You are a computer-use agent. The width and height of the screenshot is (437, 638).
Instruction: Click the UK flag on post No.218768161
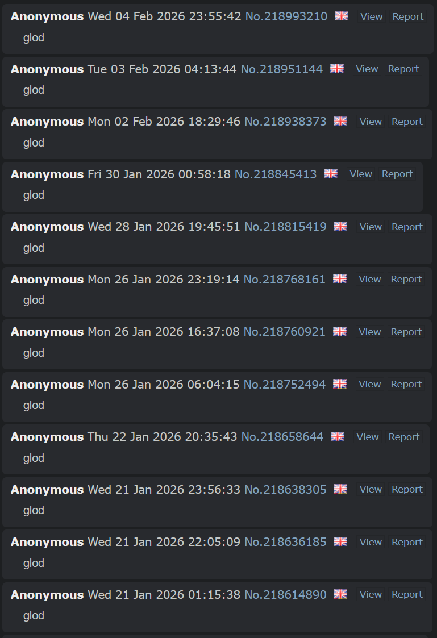point(340,279)
